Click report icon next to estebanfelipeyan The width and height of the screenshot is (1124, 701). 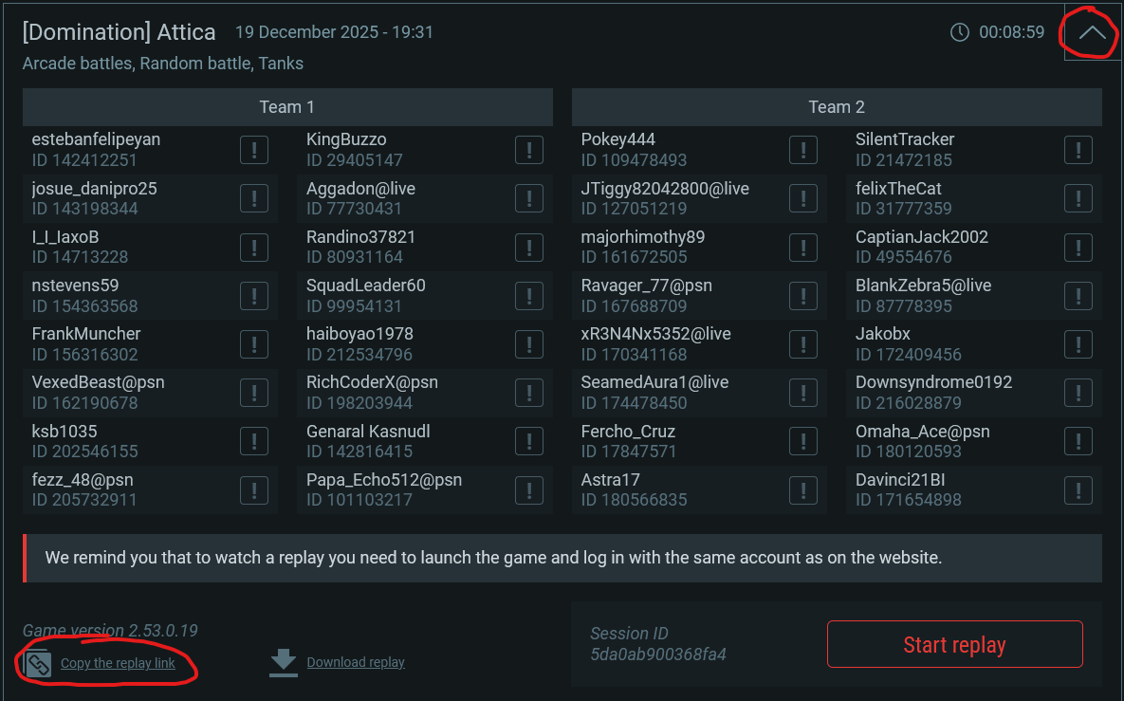[253, 150]
